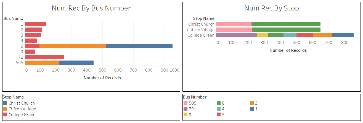Click the blue segment of bus 8 bar
This screenshot has height=123, width=363.
[139, 46]
